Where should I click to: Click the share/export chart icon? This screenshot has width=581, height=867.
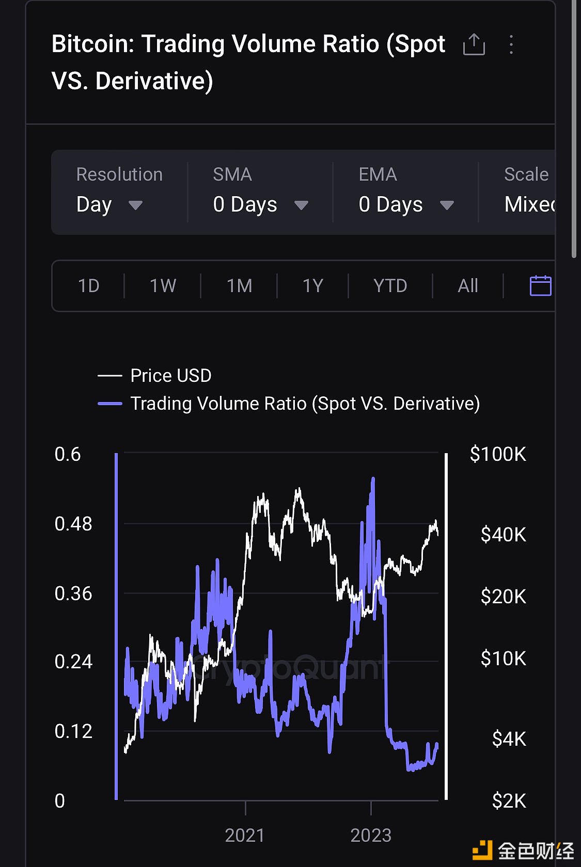pos(474,44)
